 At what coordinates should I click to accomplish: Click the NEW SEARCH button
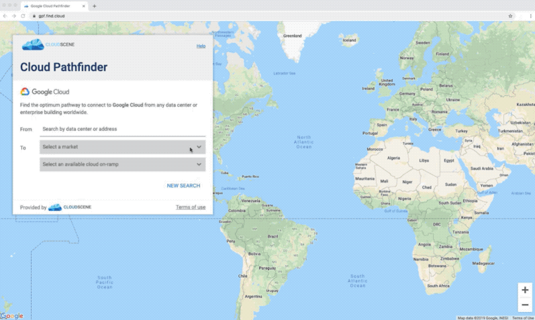coord(183,186)
